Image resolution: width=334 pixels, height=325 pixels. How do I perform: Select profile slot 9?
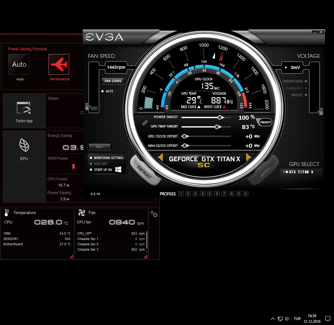pyautogui.click(x=239, y=194)
